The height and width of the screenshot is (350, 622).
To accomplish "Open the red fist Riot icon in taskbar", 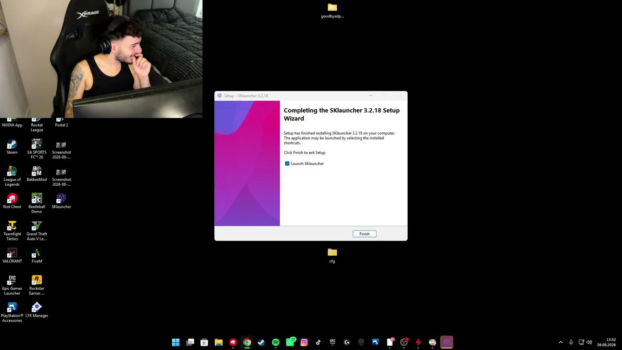I will [233, 342].
